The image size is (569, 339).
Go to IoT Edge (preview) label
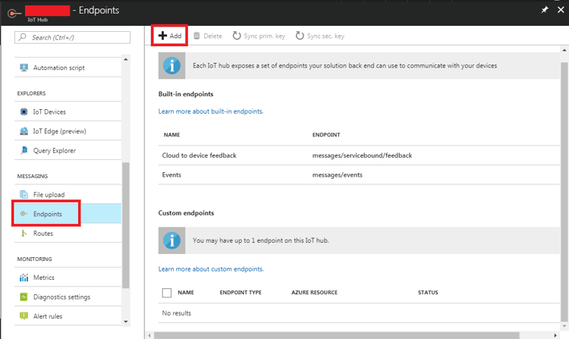tap(59, 131)
